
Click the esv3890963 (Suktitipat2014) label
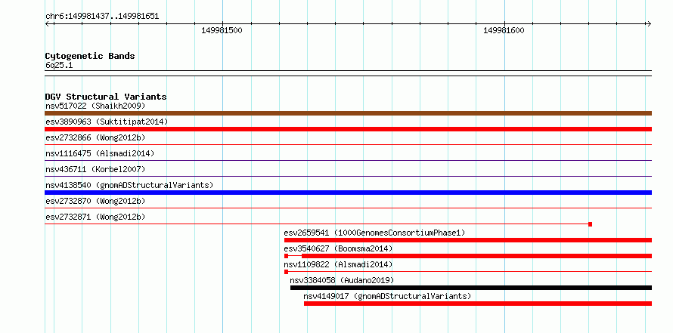coord(107,122)
